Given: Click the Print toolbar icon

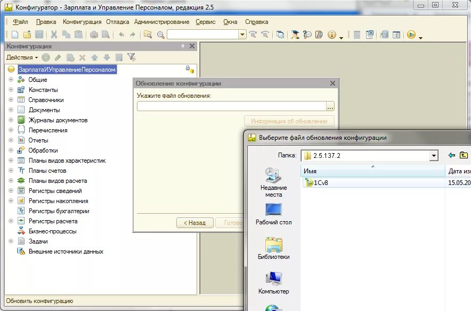Looking at the screenshot, I should tap(94, 35).
